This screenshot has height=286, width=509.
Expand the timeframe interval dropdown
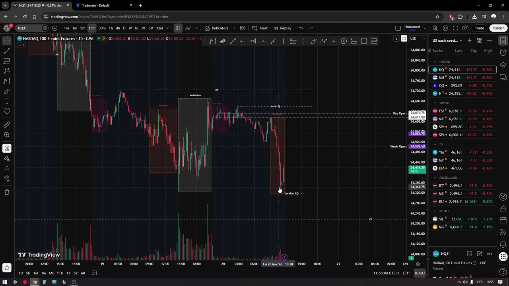[x=167, y=28]
